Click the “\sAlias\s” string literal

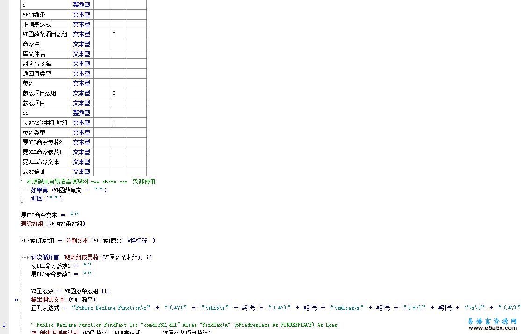point(347,308)
